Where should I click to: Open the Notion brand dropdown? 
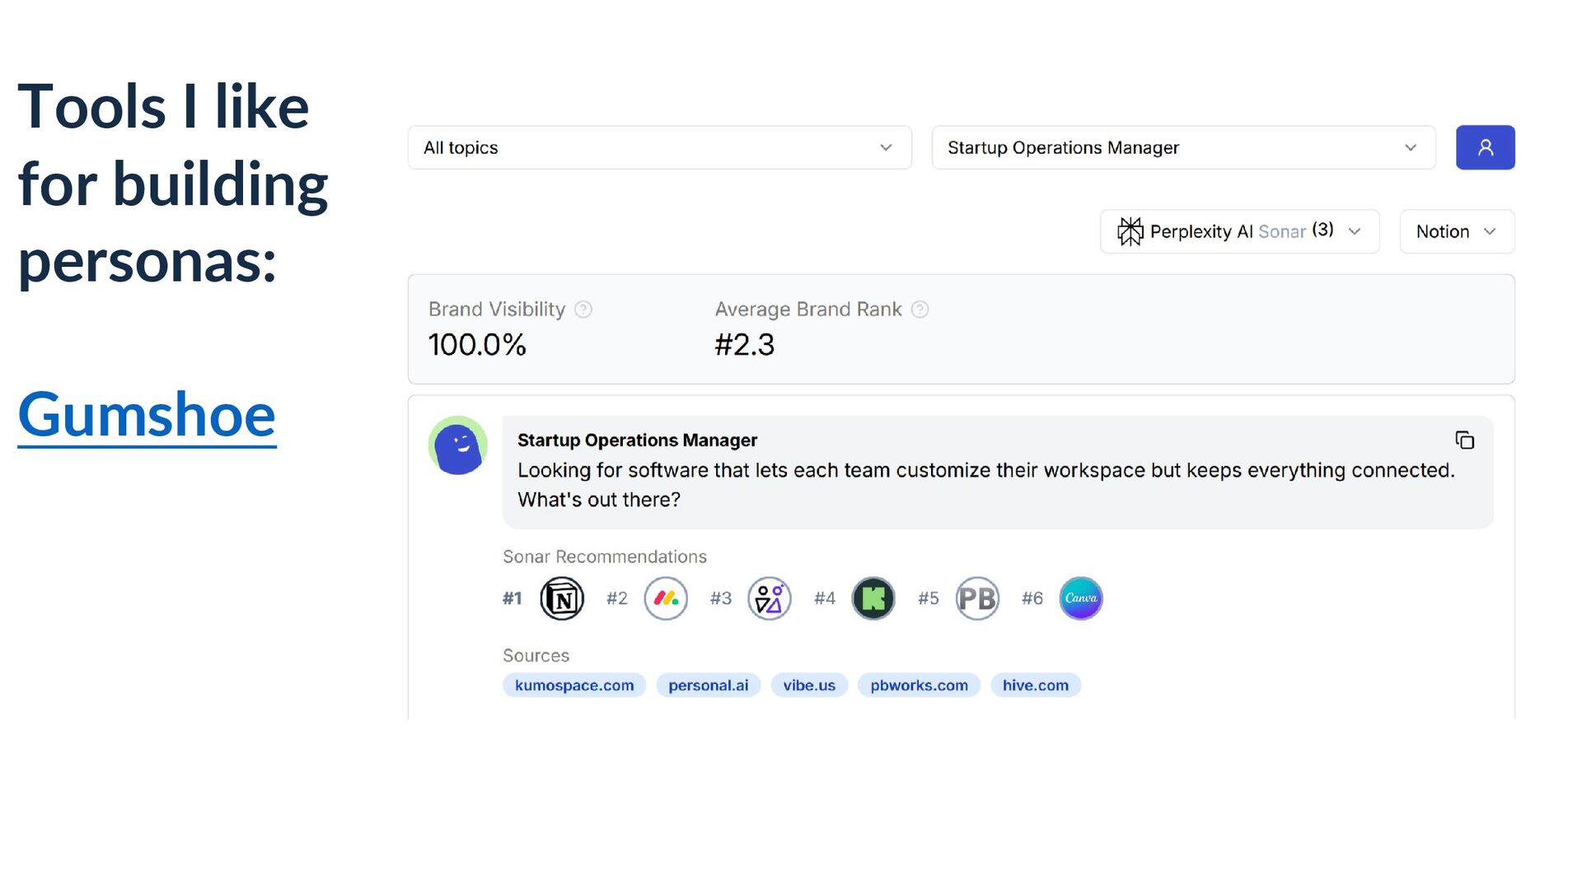[x=1457, y=231]
